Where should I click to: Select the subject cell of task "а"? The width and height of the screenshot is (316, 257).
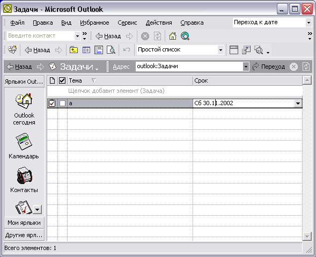[x=130, y=104]
